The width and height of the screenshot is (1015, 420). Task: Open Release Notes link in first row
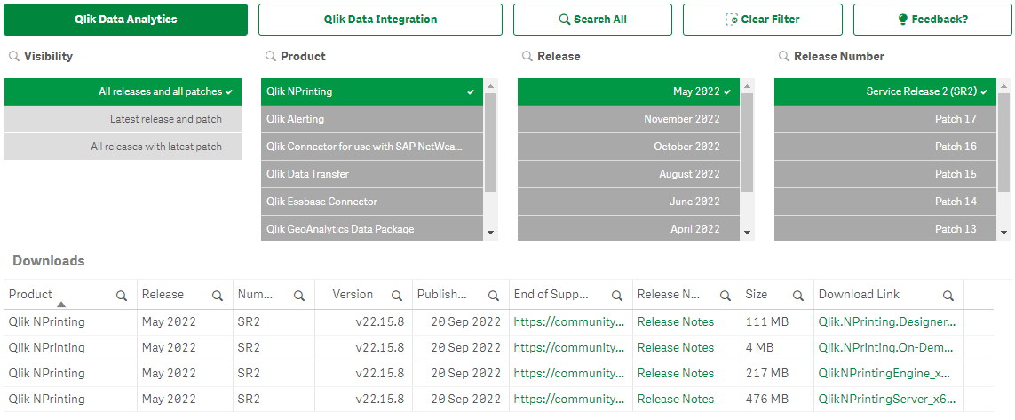tap(675, 321)
